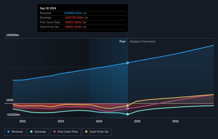
Task: Click the Past section label
Action: 122,42
